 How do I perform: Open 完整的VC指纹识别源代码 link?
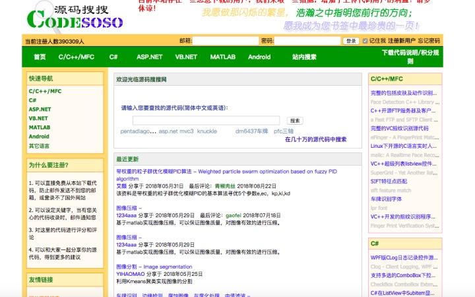(400, 128)
